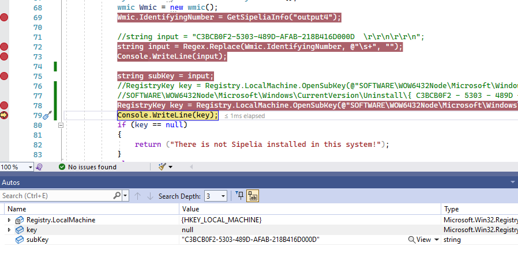The width and height of the screenshot is (518, 273).
Task: Open the Autos window options dropdown
Action: click(513, 182)
